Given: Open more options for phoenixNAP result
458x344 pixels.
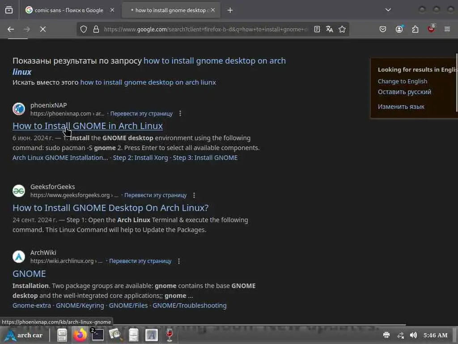Looking at the screenshot, I should [180, 113].
